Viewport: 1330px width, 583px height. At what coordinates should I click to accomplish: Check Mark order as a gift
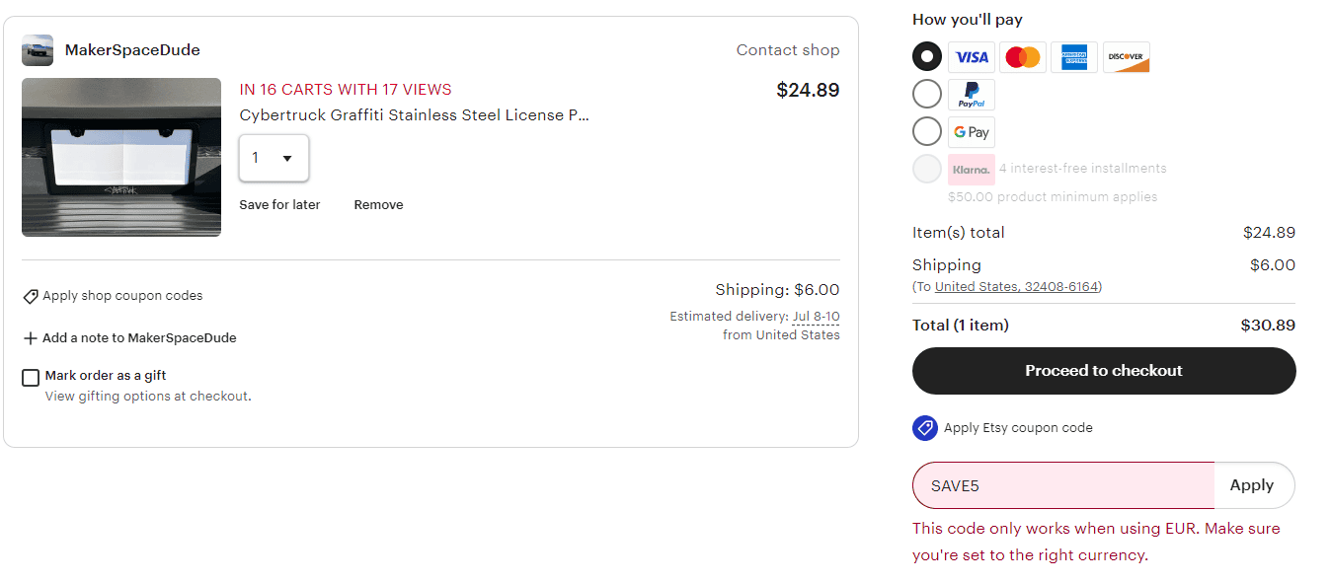(x=30, y=377)
